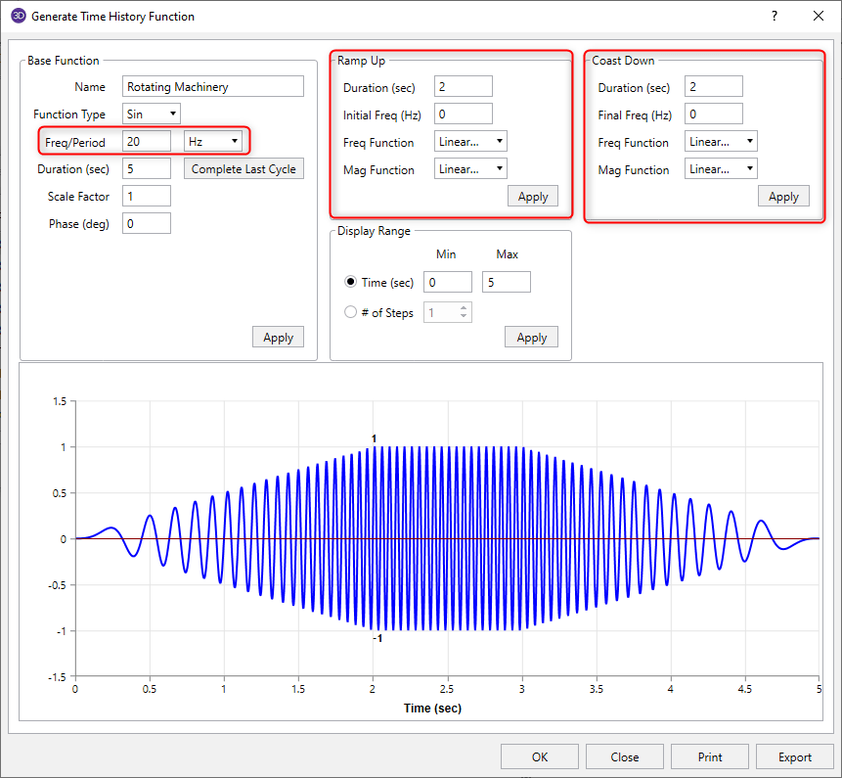Open the Hz frequency unit dropdown
The height and width of the screenshot is (778, 842).
coord(214,142)
